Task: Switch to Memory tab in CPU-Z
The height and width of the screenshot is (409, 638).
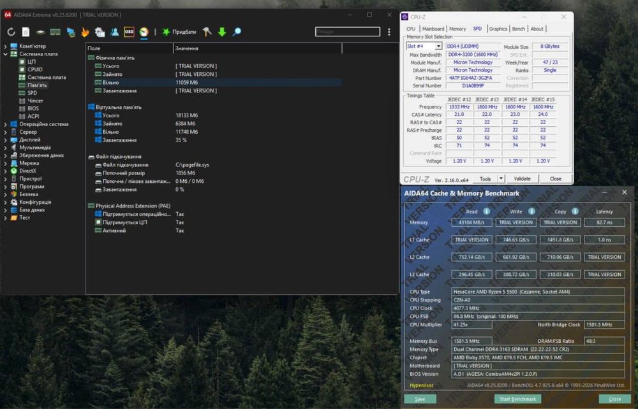Action: [x=457, y=29]
